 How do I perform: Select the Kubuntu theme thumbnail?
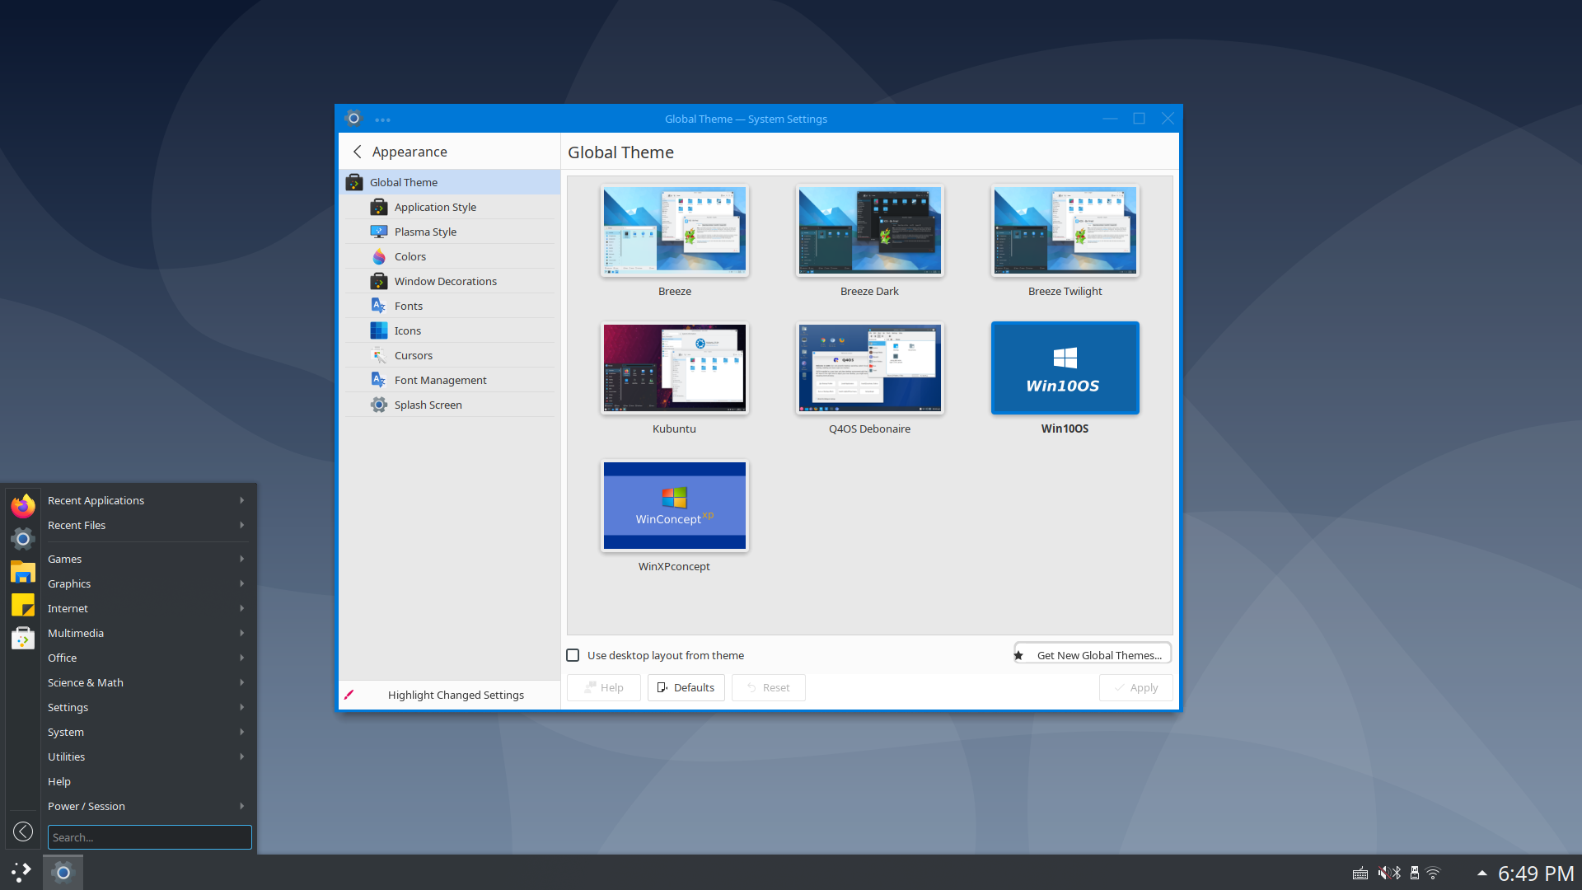(674, 368)
